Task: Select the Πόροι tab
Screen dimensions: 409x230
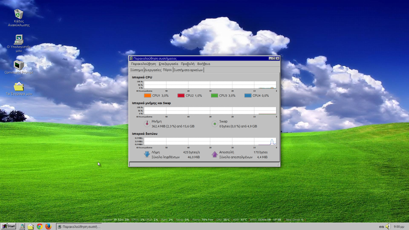Action: pyautogui.click(x=167, y=70)
